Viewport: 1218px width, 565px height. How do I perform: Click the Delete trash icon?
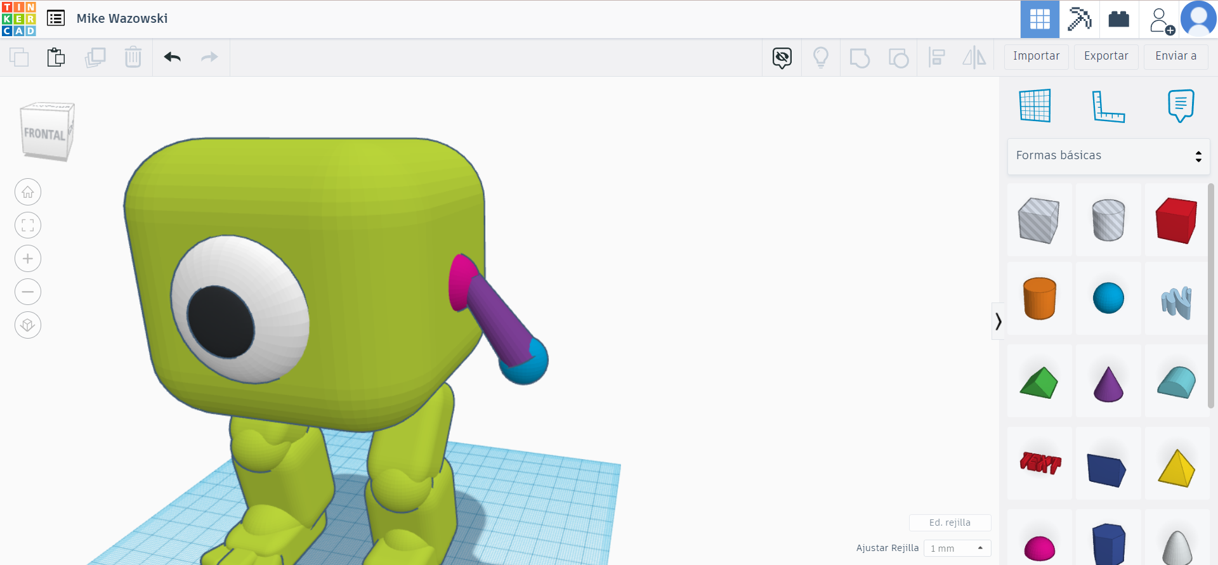[x=133, y=57]
